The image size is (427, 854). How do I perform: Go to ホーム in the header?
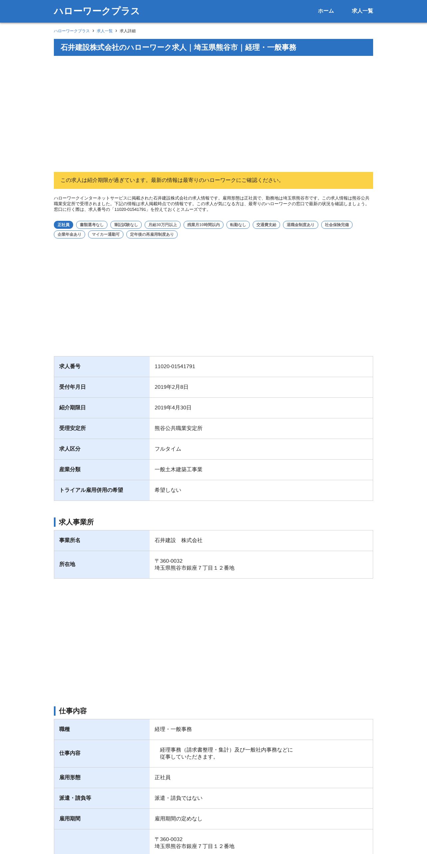pyautogui.click(x=326, y=11)
